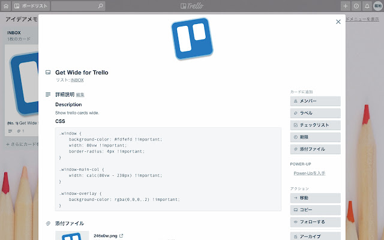The height and width of the screenshot is (240, 384).
Task: Click the 詳細説明 section heading
Action: [x=65, y=95]
